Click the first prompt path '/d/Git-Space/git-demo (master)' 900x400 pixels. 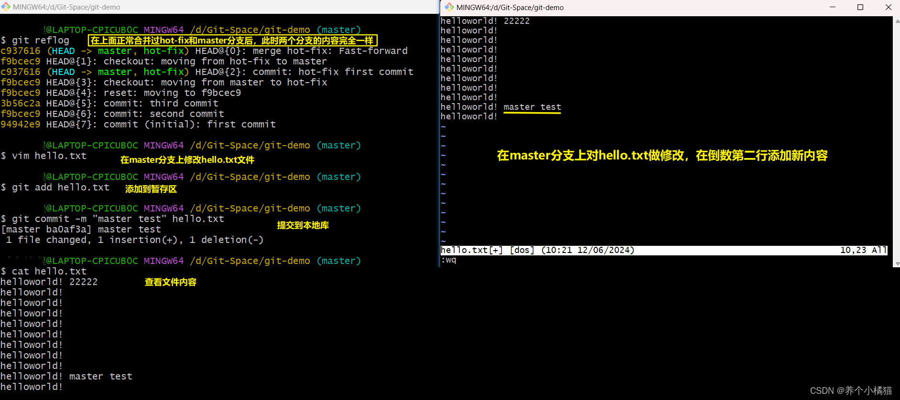point(275,30)
